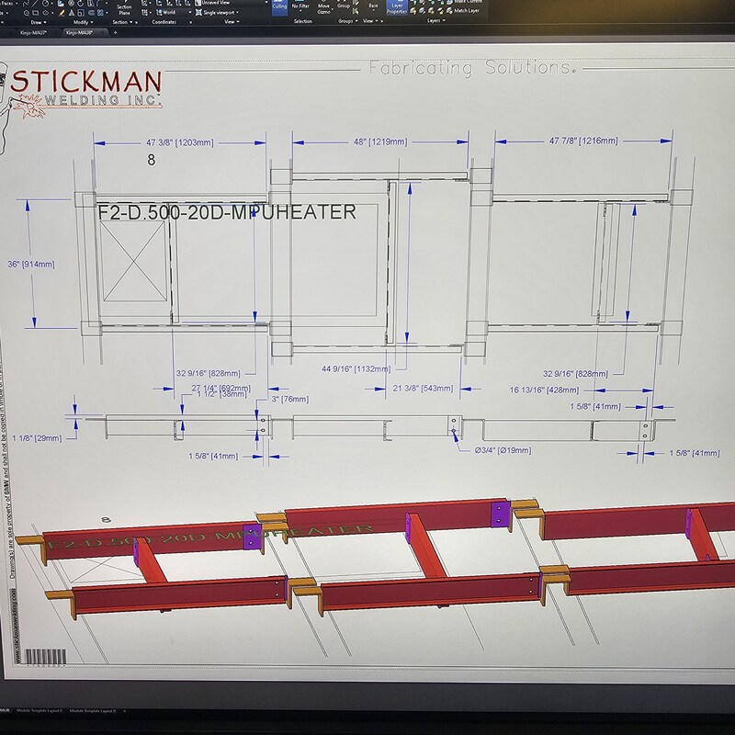Toggle the Culling button

click(279, 6)
